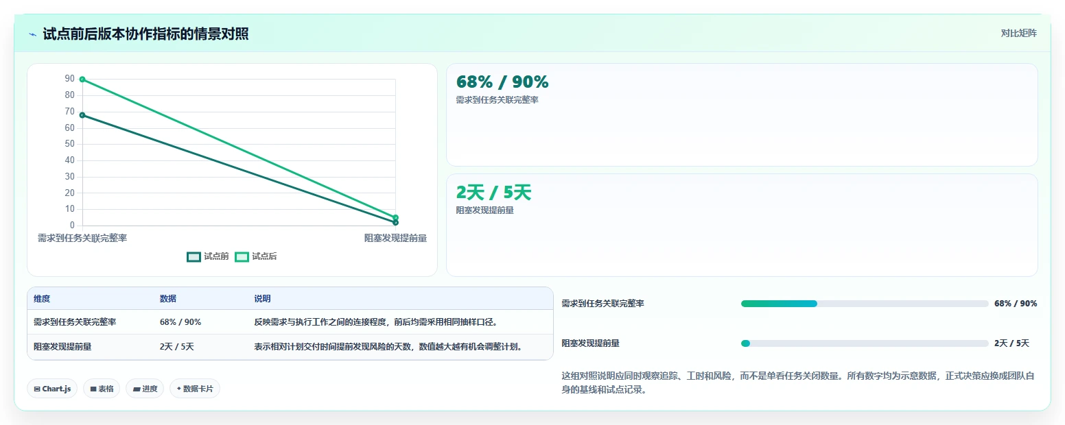Click the 试点后 data point at 90
The width and height of the screenshot is (1065, 425).
point(82,80)
